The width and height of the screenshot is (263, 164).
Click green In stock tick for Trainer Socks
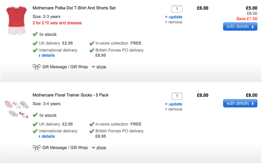point(35,115)
